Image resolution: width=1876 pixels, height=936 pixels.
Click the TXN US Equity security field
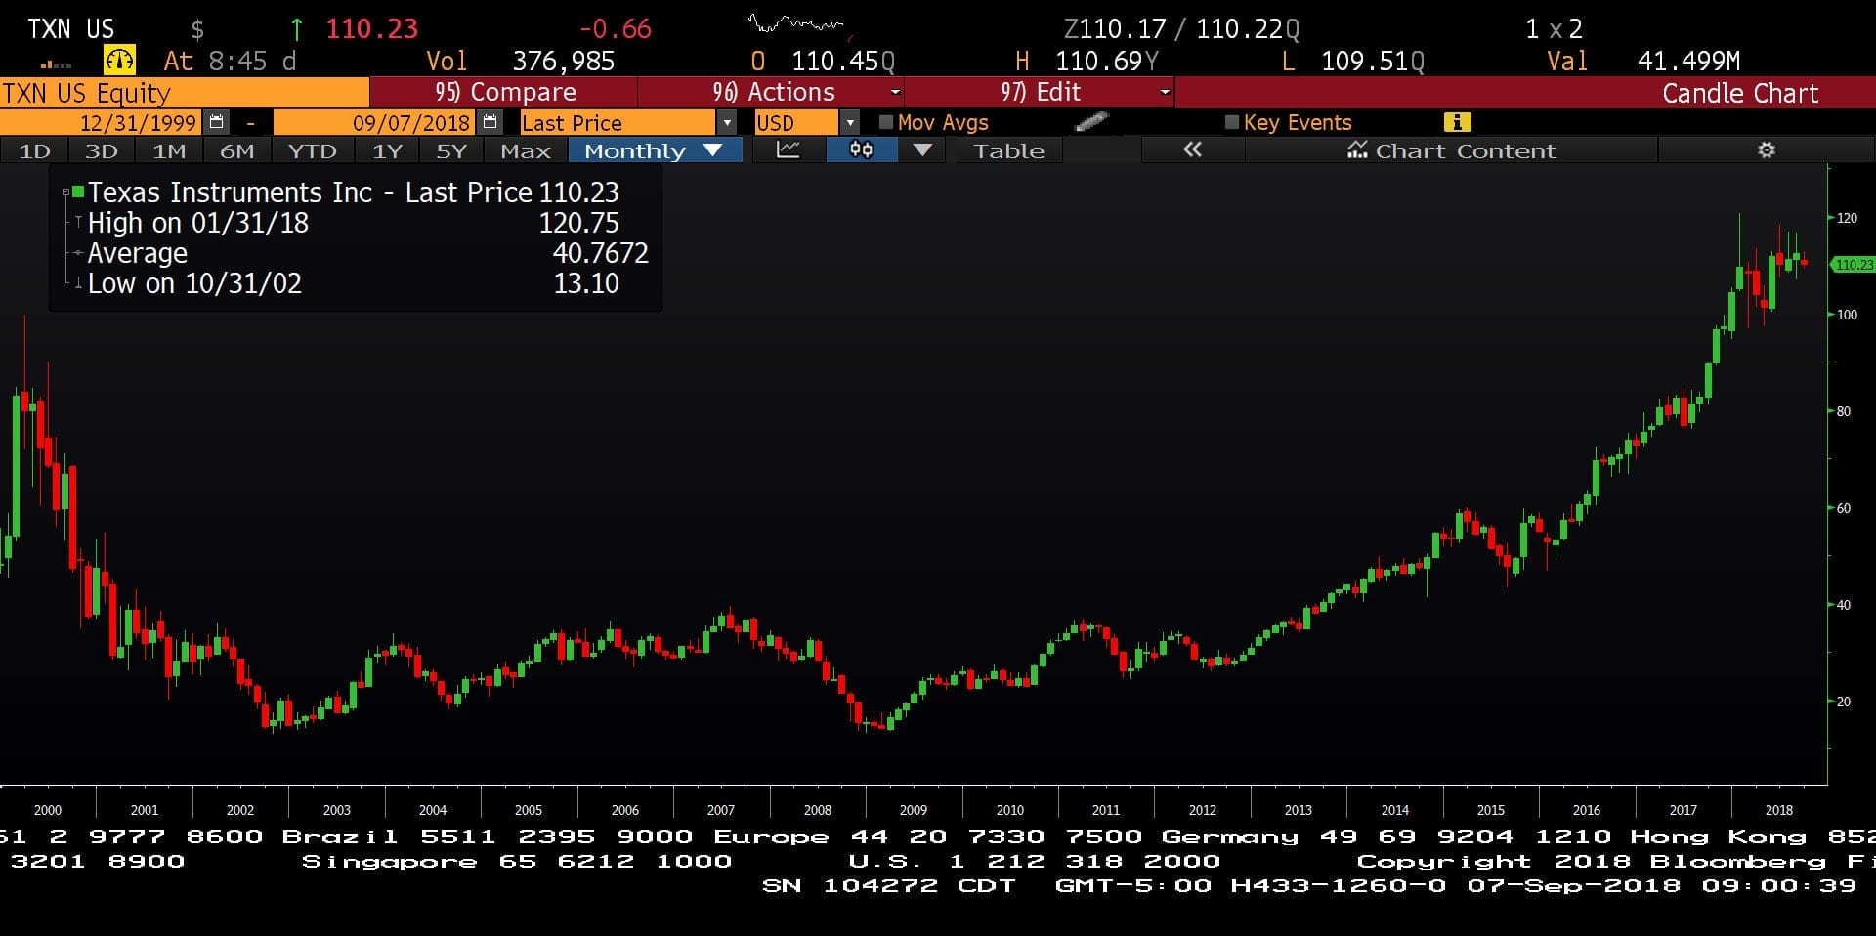184,93
